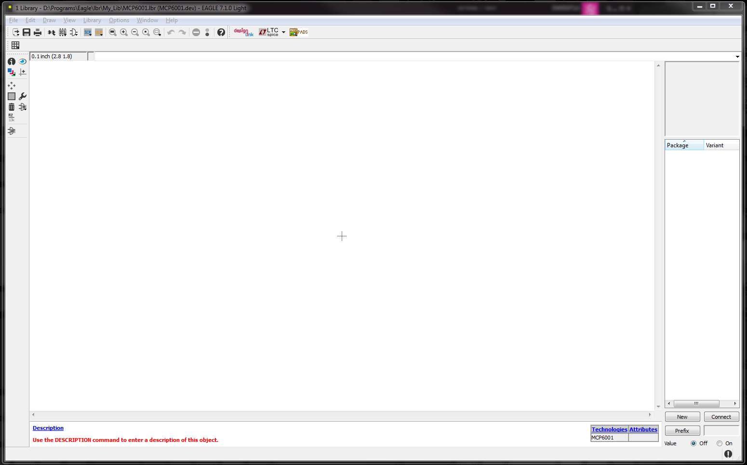Open the Display layers dialog
This screenshot has height=465, width=747.
click(11, 72)
